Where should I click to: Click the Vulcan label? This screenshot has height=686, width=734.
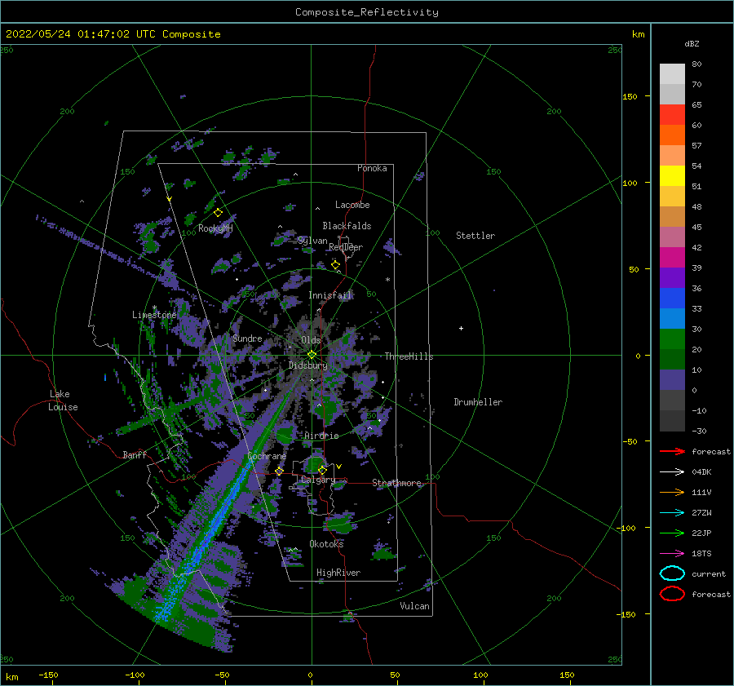point(415,606)
